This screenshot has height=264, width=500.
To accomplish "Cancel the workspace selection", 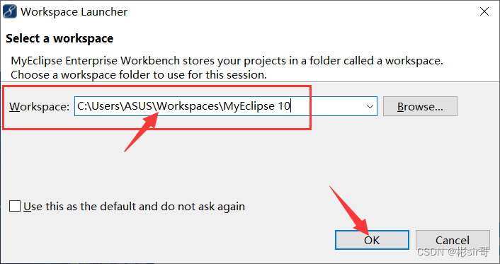I will (453, 240).
